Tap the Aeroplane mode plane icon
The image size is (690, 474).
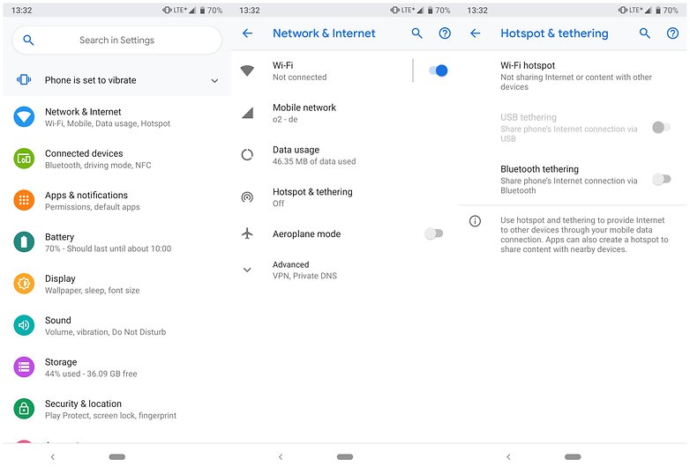[x=247, y=233]
